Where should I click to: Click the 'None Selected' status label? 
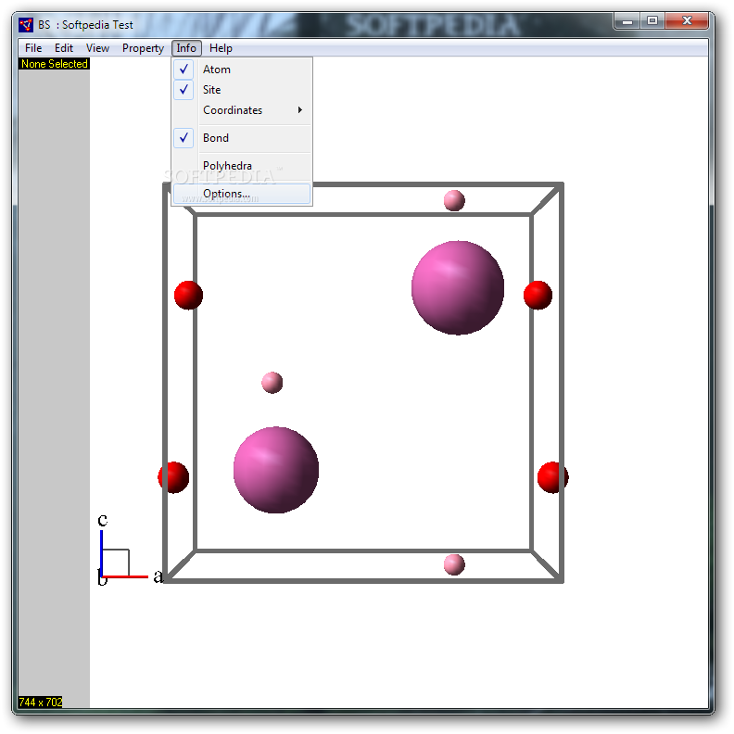[55, 64]
